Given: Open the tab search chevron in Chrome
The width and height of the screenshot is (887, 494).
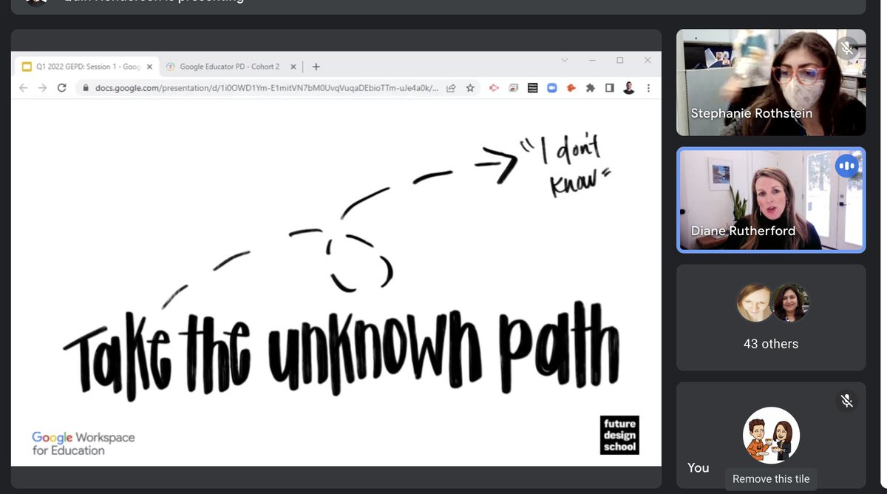Looking at the screenshot, I should point(565,61).
